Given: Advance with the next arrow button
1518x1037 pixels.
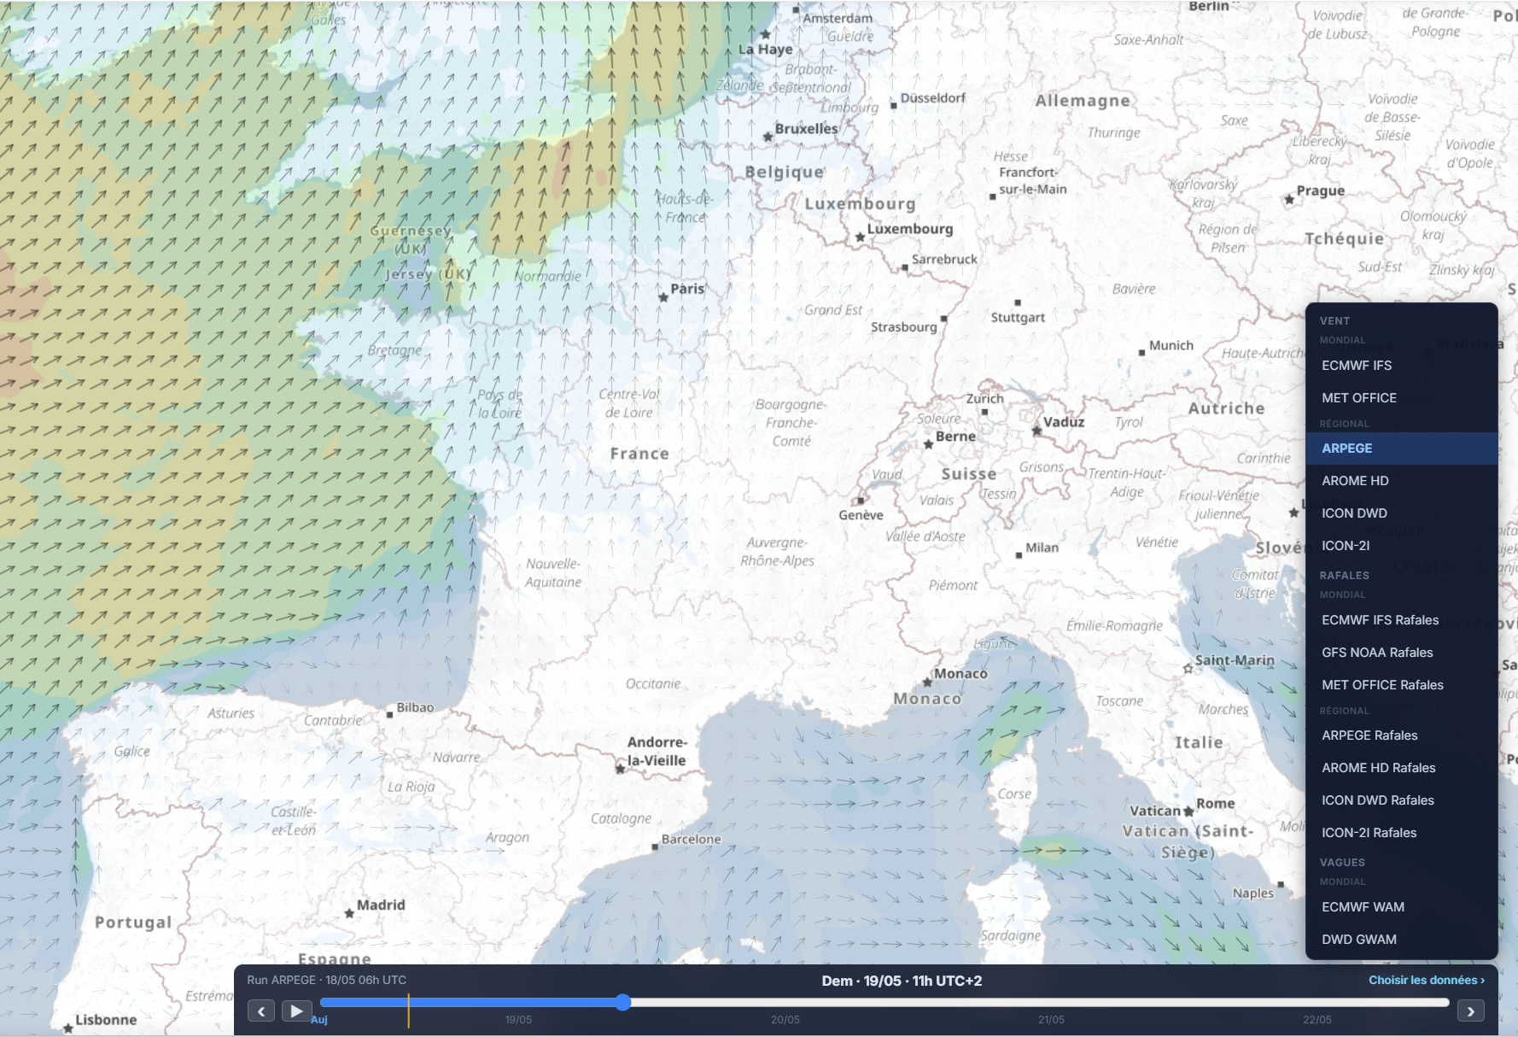Looking at the screenshot, I should (1470, 1011).
